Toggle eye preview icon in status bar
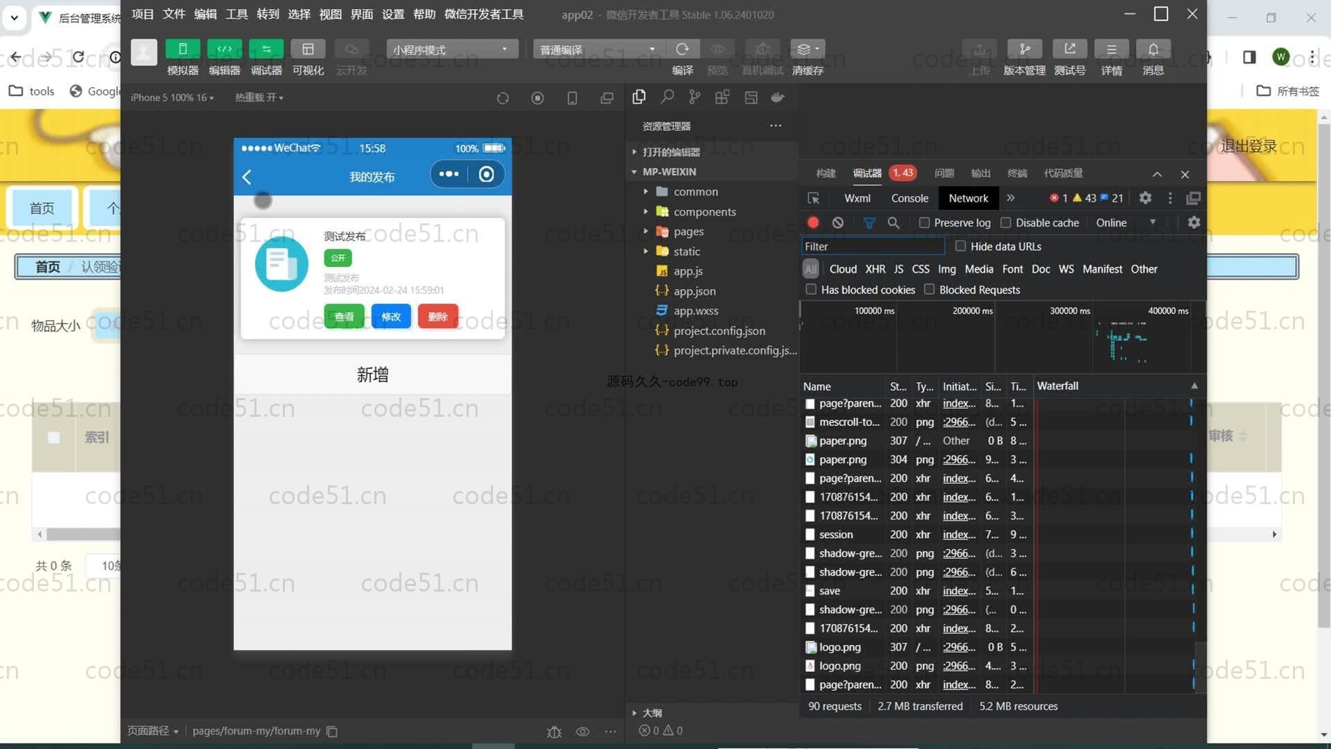Image resolution: width=1331 pixels, height=749 pixels. pyautogui.click(x=582, y=731)
